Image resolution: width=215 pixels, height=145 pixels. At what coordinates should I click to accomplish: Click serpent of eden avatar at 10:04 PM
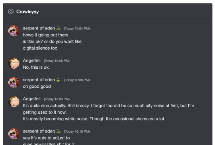pos(14,31)
